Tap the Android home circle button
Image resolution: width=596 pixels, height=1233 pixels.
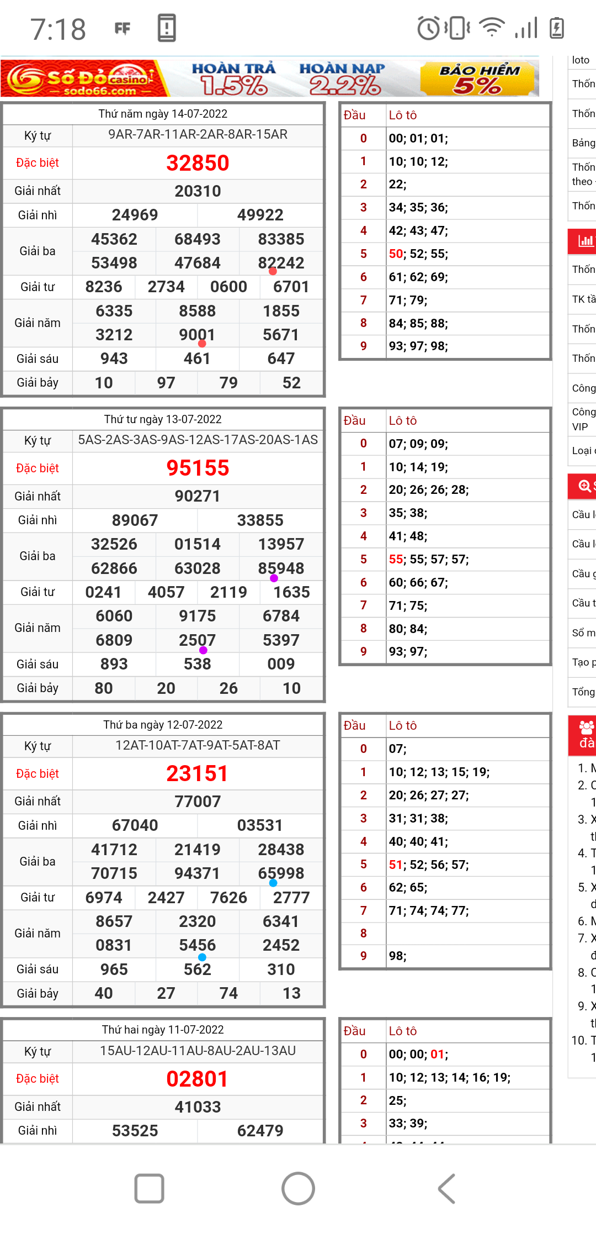pyautogui.click(x=298, y=1188)
